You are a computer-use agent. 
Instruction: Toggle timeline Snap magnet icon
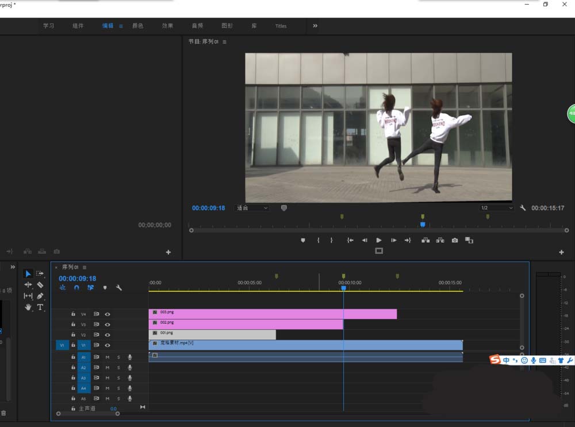[x=76, y=288]
